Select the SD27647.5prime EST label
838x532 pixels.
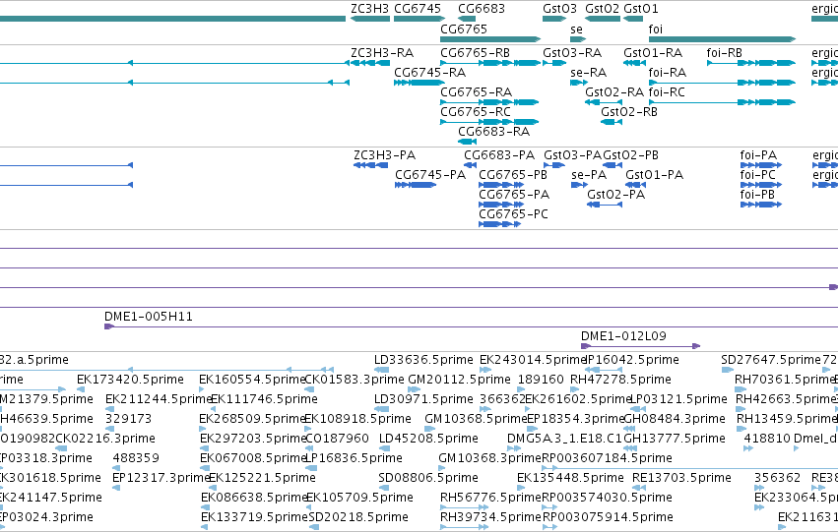[771, 360]
